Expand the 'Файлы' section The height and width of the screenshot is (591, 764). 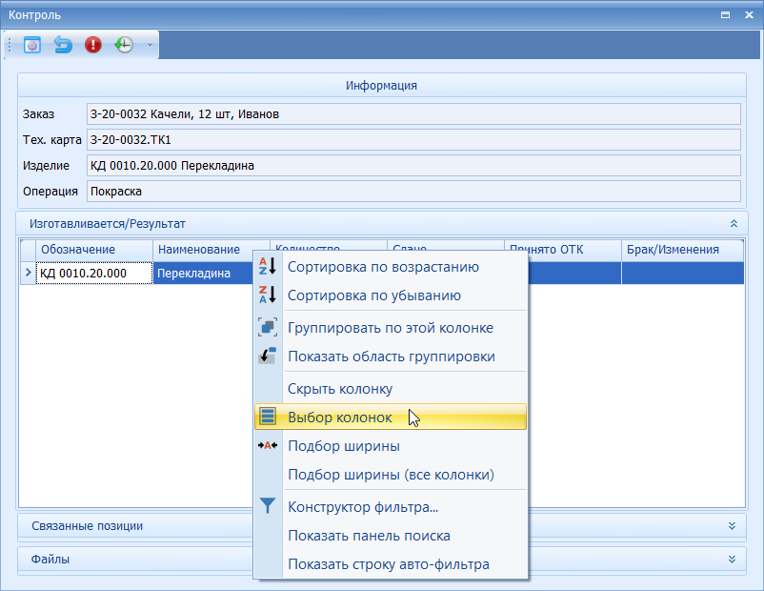pyautogui.click(x=732, y=560)
